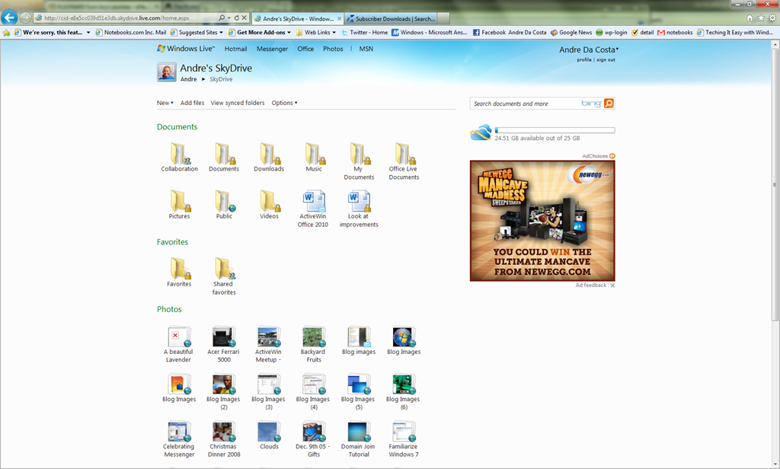Open the Favorites folder icon under Favorites
780x469 pixels.
179,272
